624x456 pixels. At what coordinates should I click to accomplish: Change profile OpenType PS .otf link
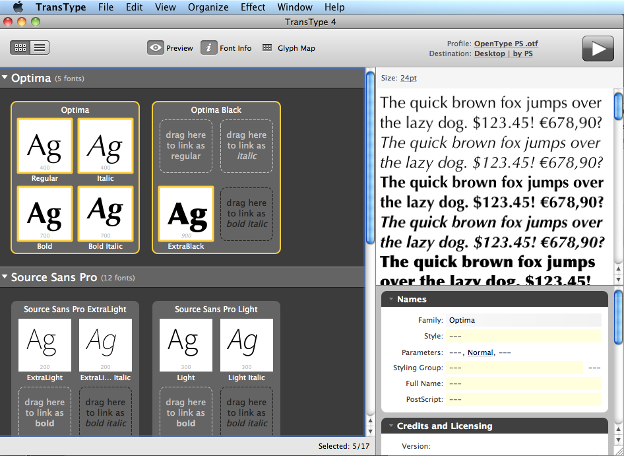tap(506, 44)
